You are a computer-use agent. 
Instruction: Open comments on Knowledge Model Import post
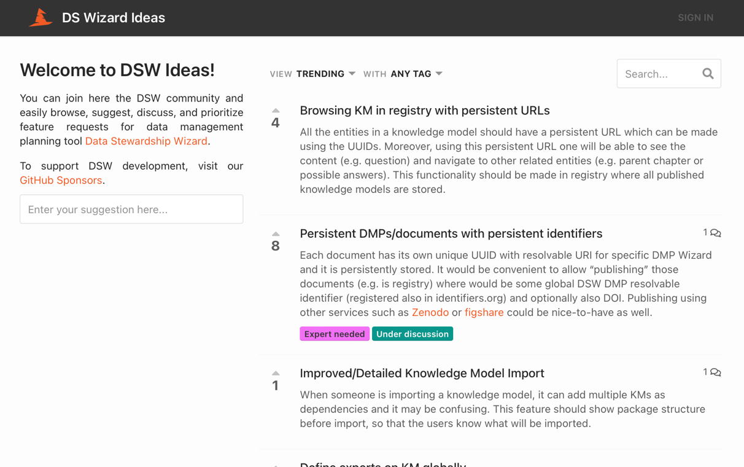coord(712,372)
